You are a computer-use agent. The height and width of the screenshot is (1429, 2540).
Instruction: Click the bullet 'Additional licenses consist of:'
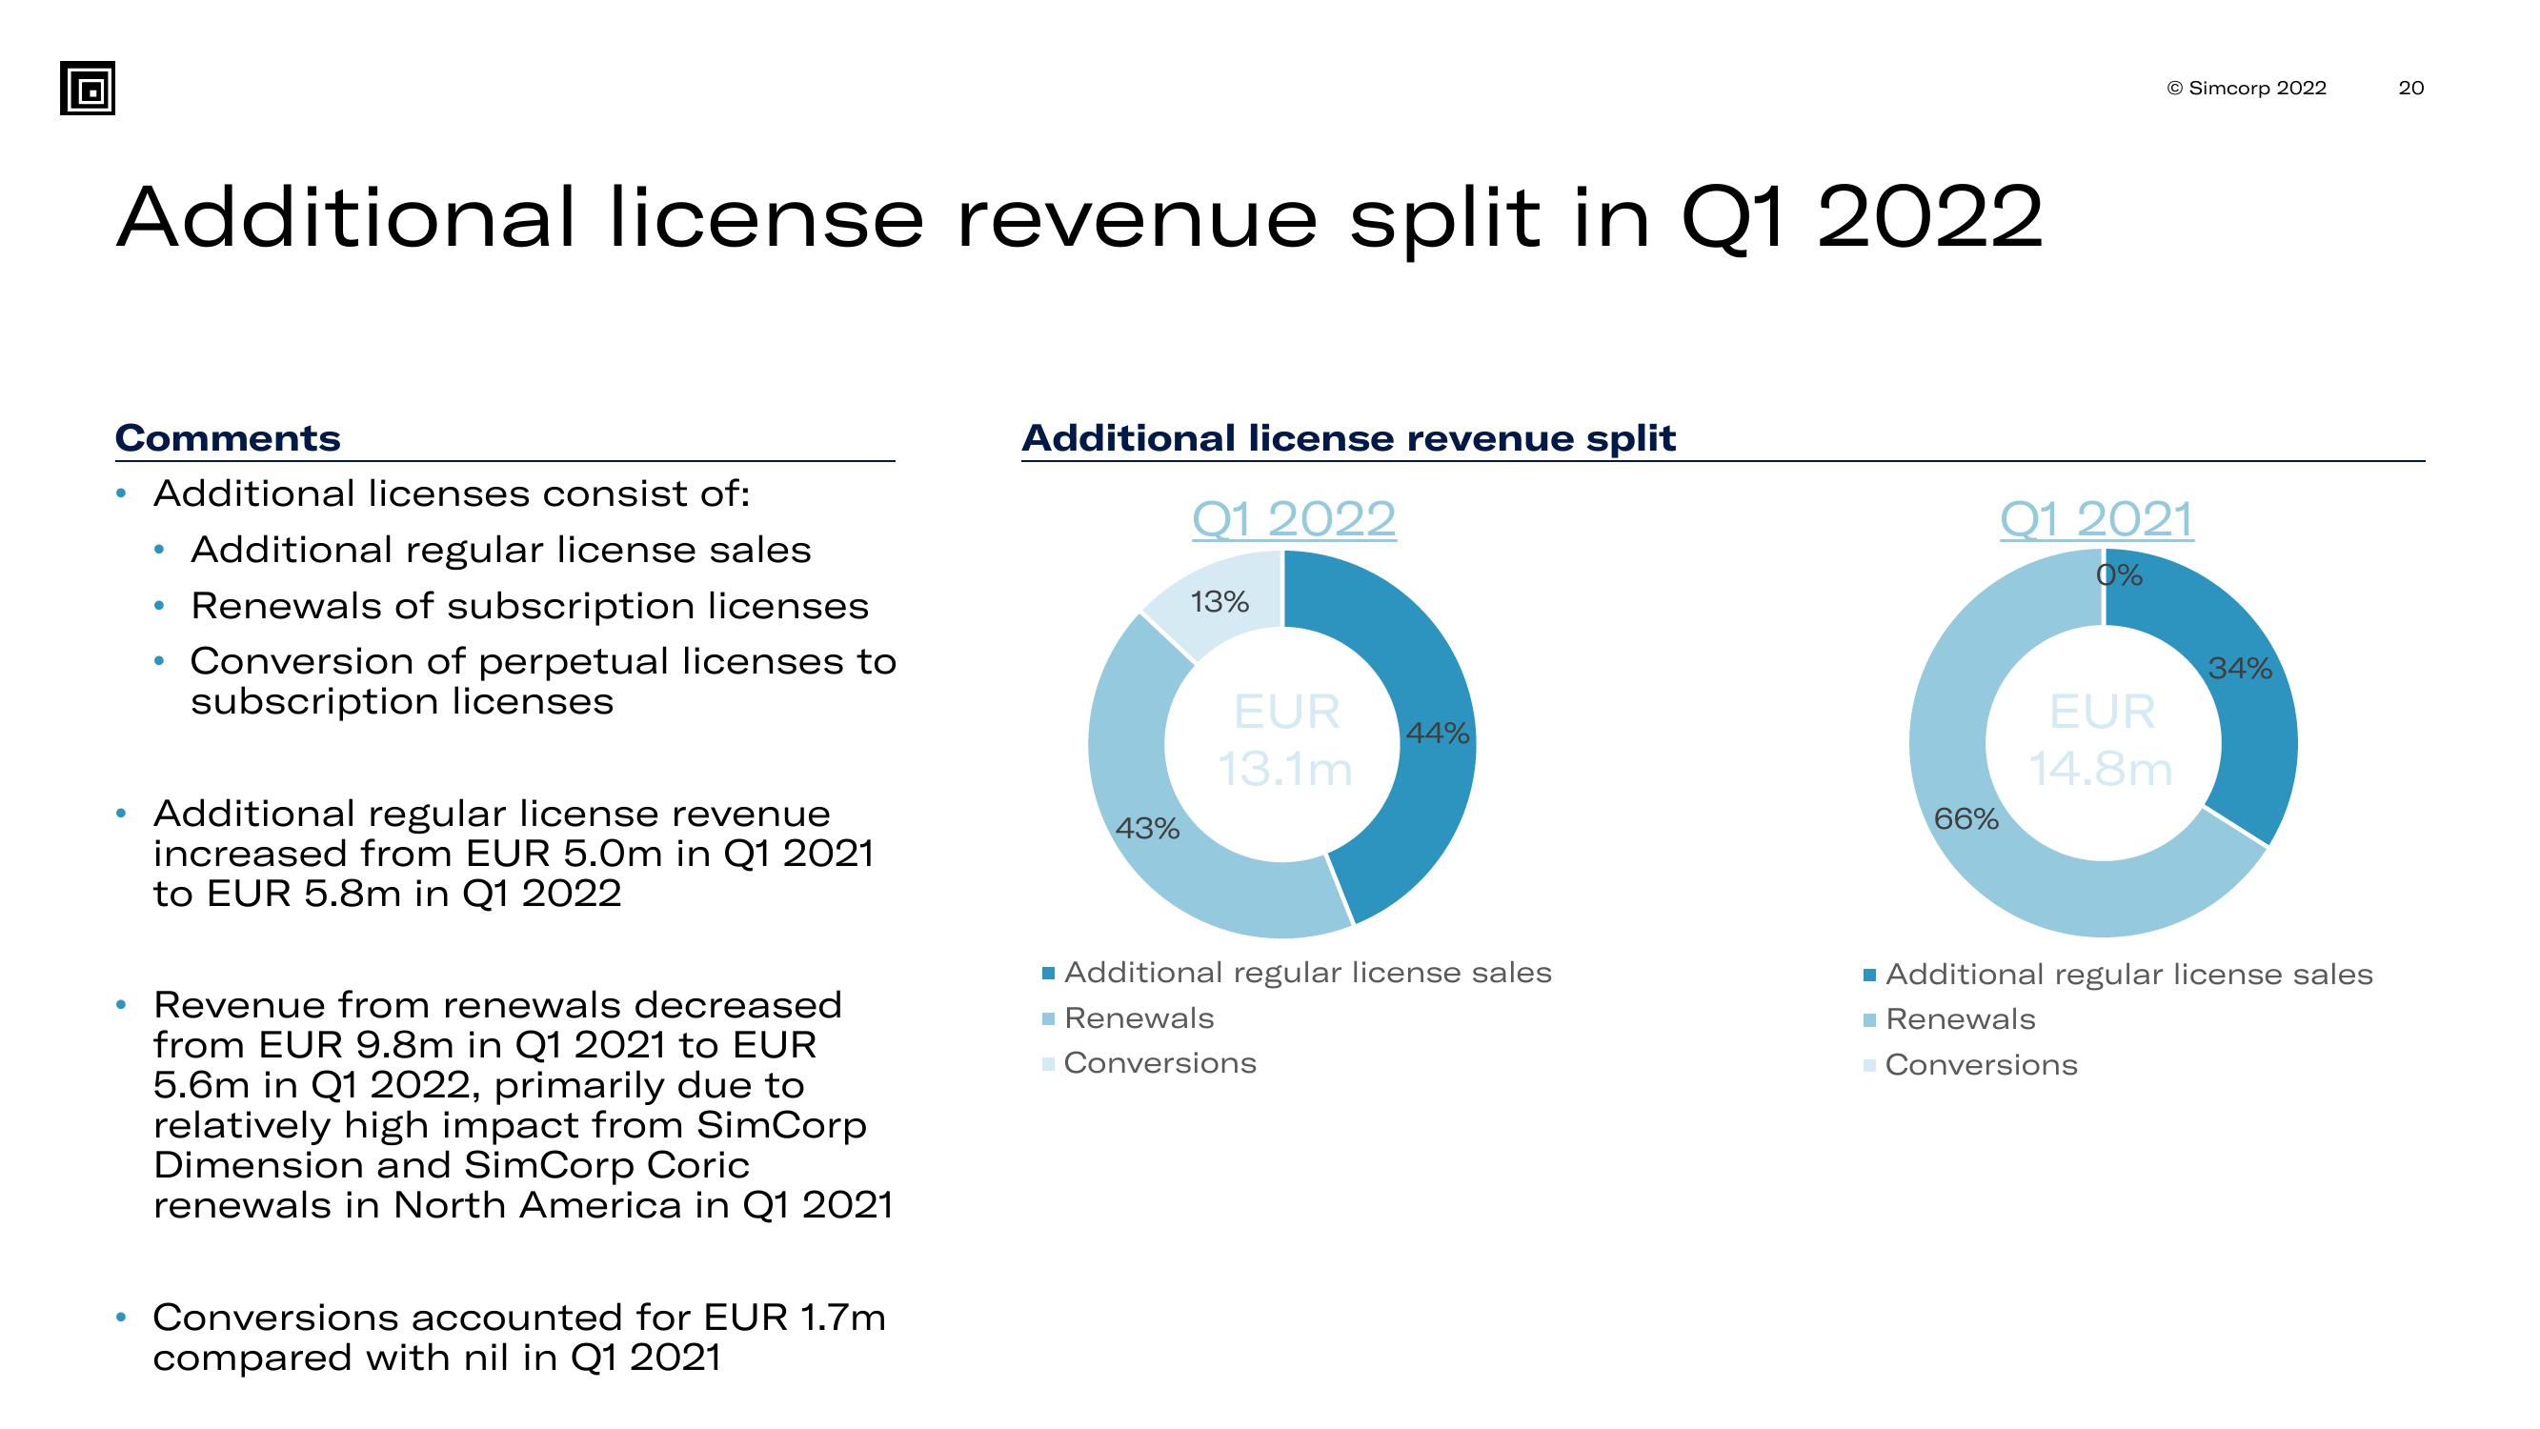pos(452,493)
